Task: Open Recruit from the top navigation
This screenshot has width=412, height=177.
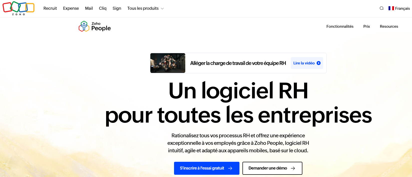Action: coord(50,8)
